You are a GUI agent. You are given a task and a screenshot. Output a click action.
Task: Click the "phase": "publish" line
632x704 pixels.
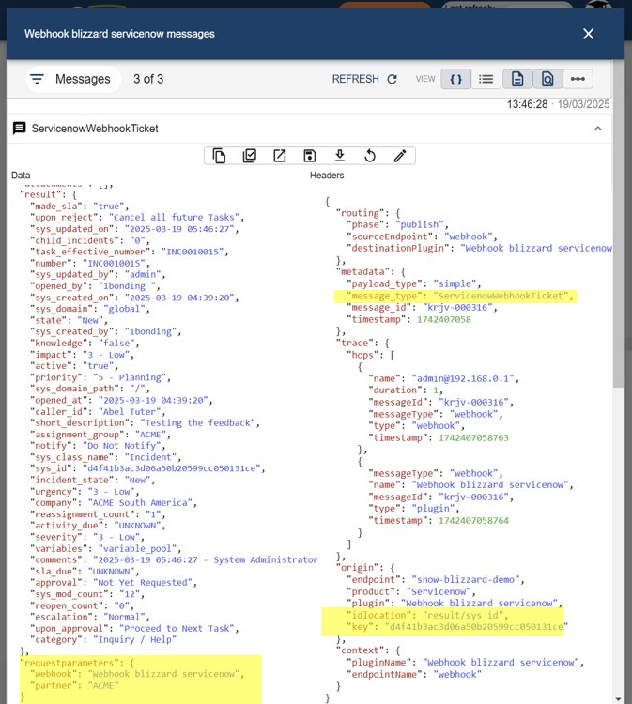pyautogui.click(x=397, y=224)
